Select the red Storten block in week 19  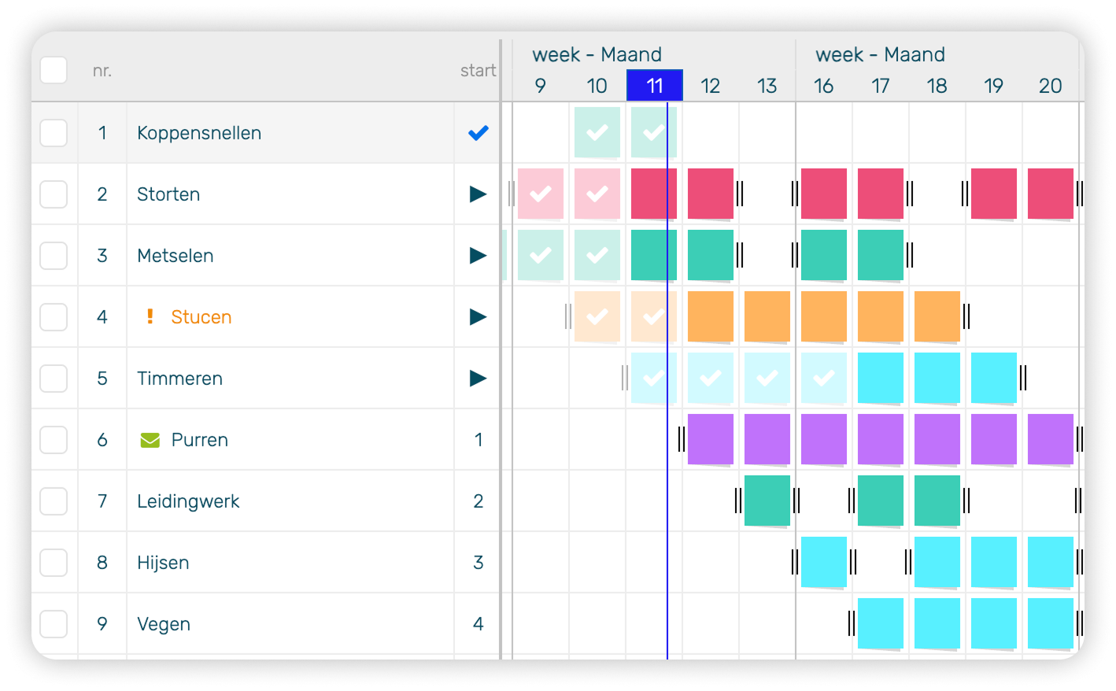click(x=994, y=194)
